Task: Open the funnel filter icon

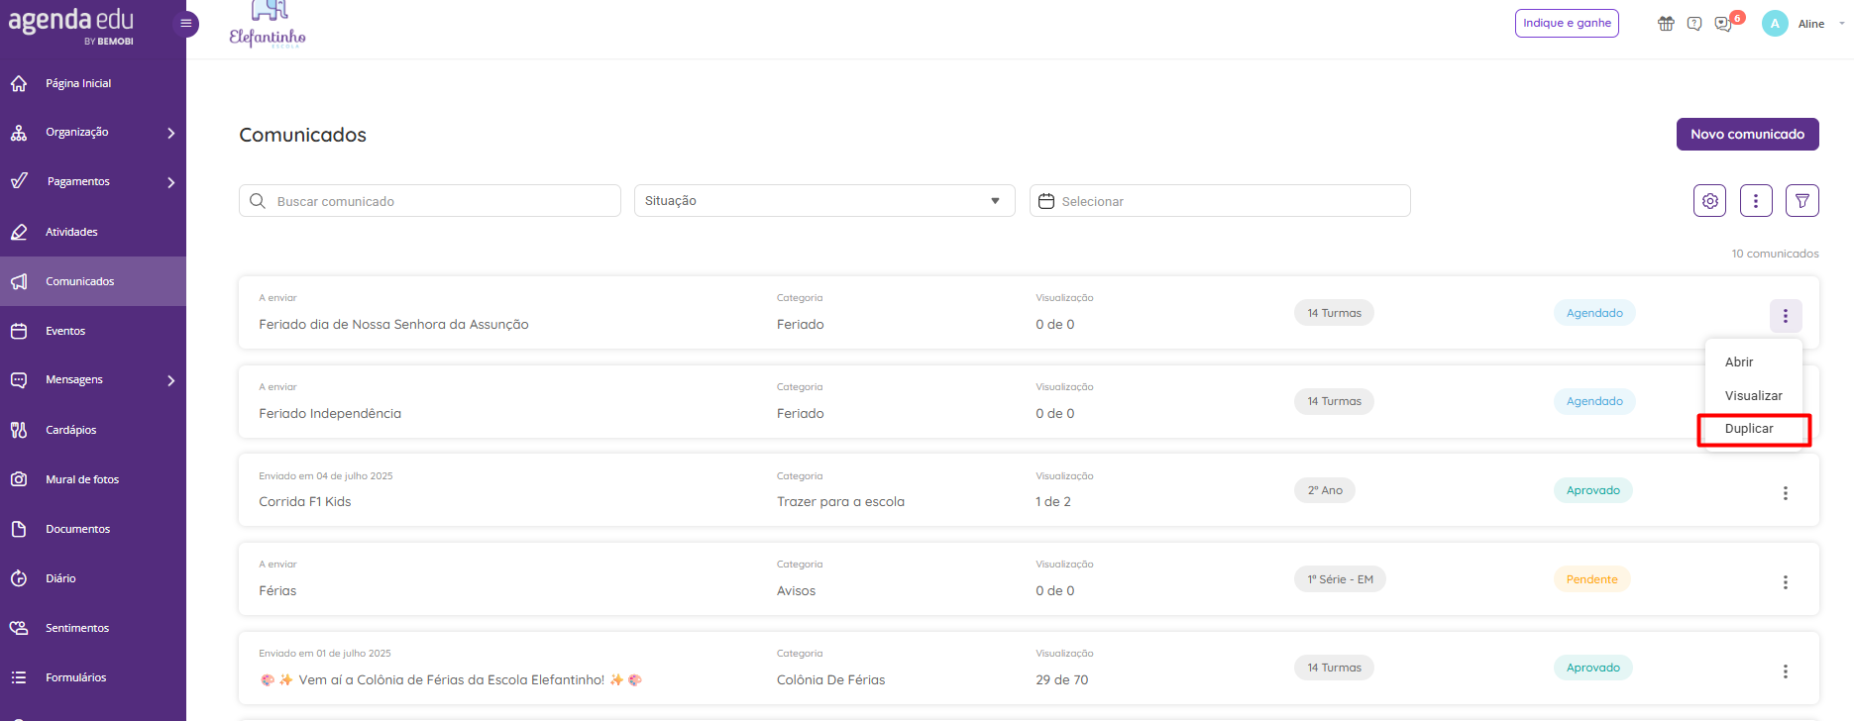Action: point(1801,200)
